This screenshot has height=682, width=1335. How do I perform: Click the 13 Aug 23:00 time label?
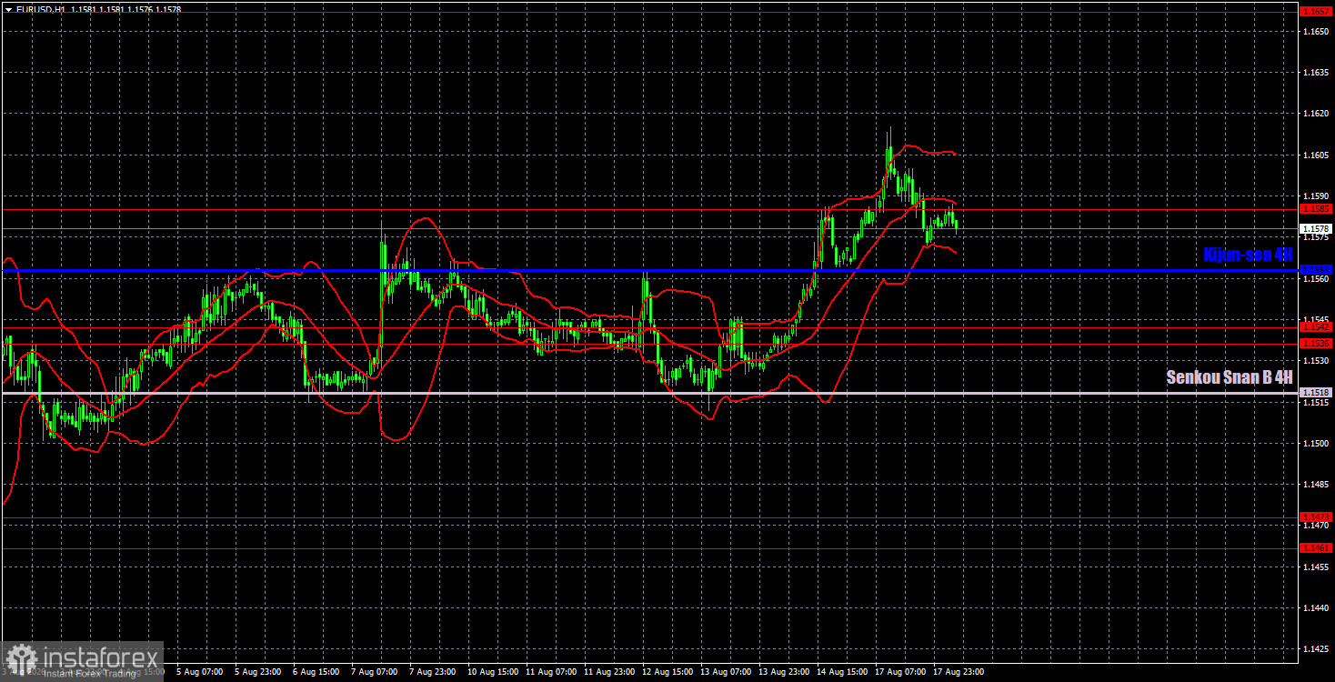click(785, 673)
